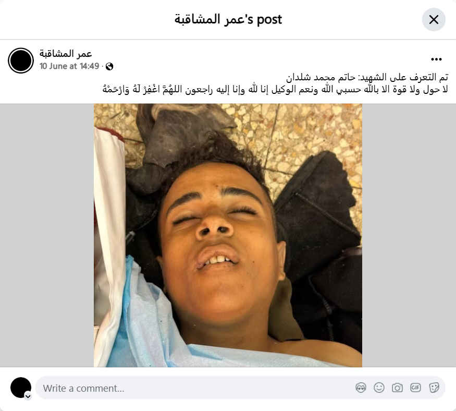Click the gray area left of the photo
The image size is (456, 411).
(47, 235)
